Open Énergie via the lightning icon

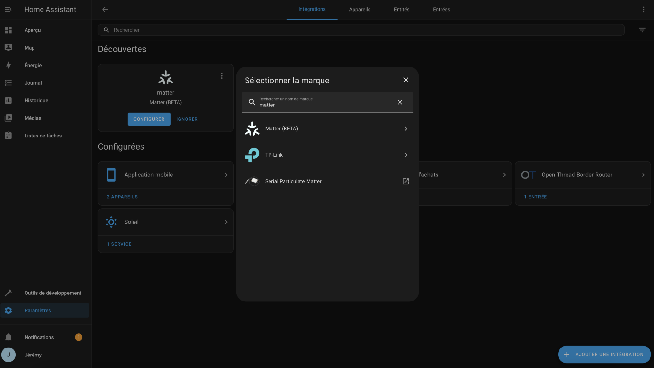pos(8,65)
